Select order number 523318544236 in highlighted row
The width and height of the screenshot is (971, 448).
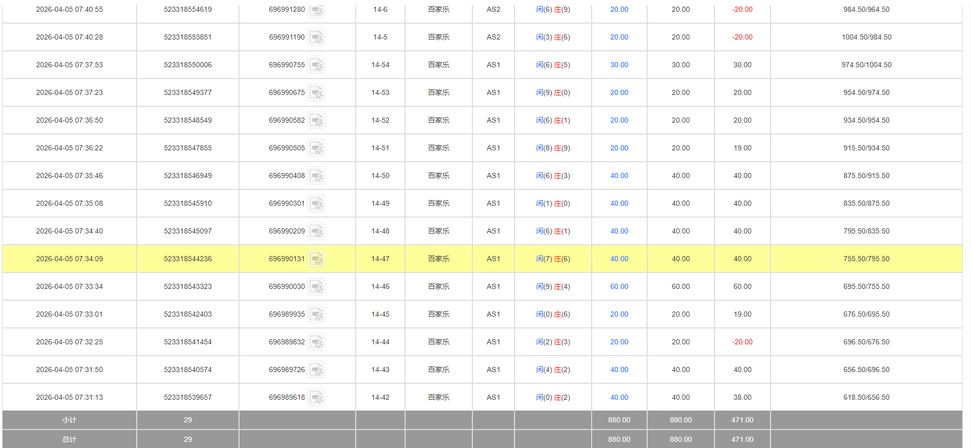tap(188, 259)
